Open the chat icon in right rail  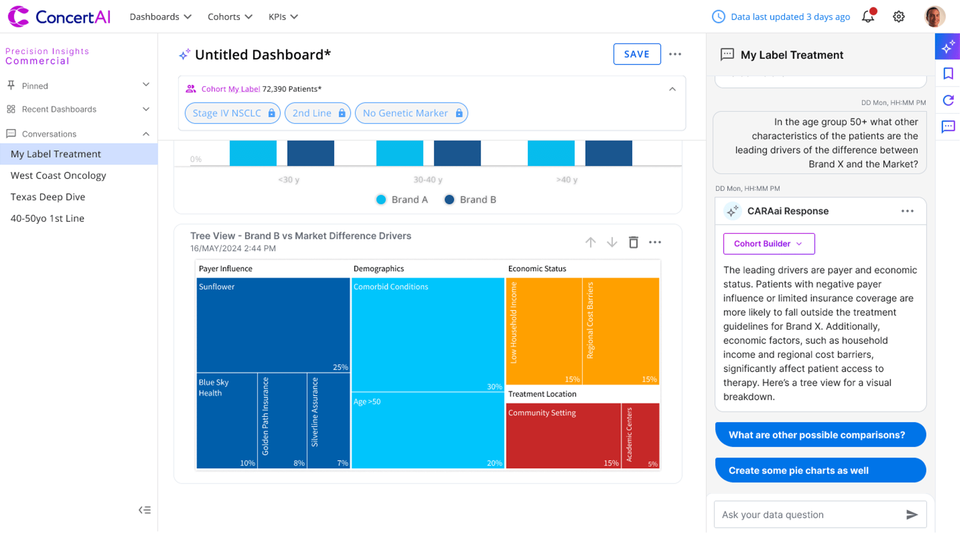click(948, 127)
